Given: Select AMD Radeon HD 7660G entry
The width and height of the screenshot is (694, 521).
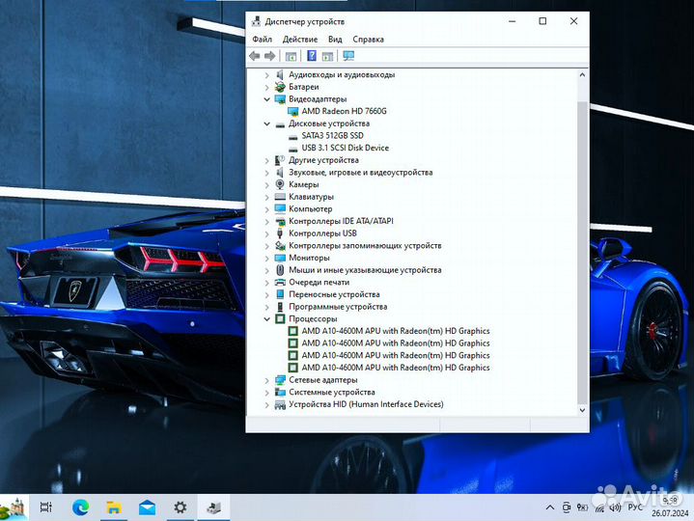Looking at the screenshot, I should coord(344,111).
